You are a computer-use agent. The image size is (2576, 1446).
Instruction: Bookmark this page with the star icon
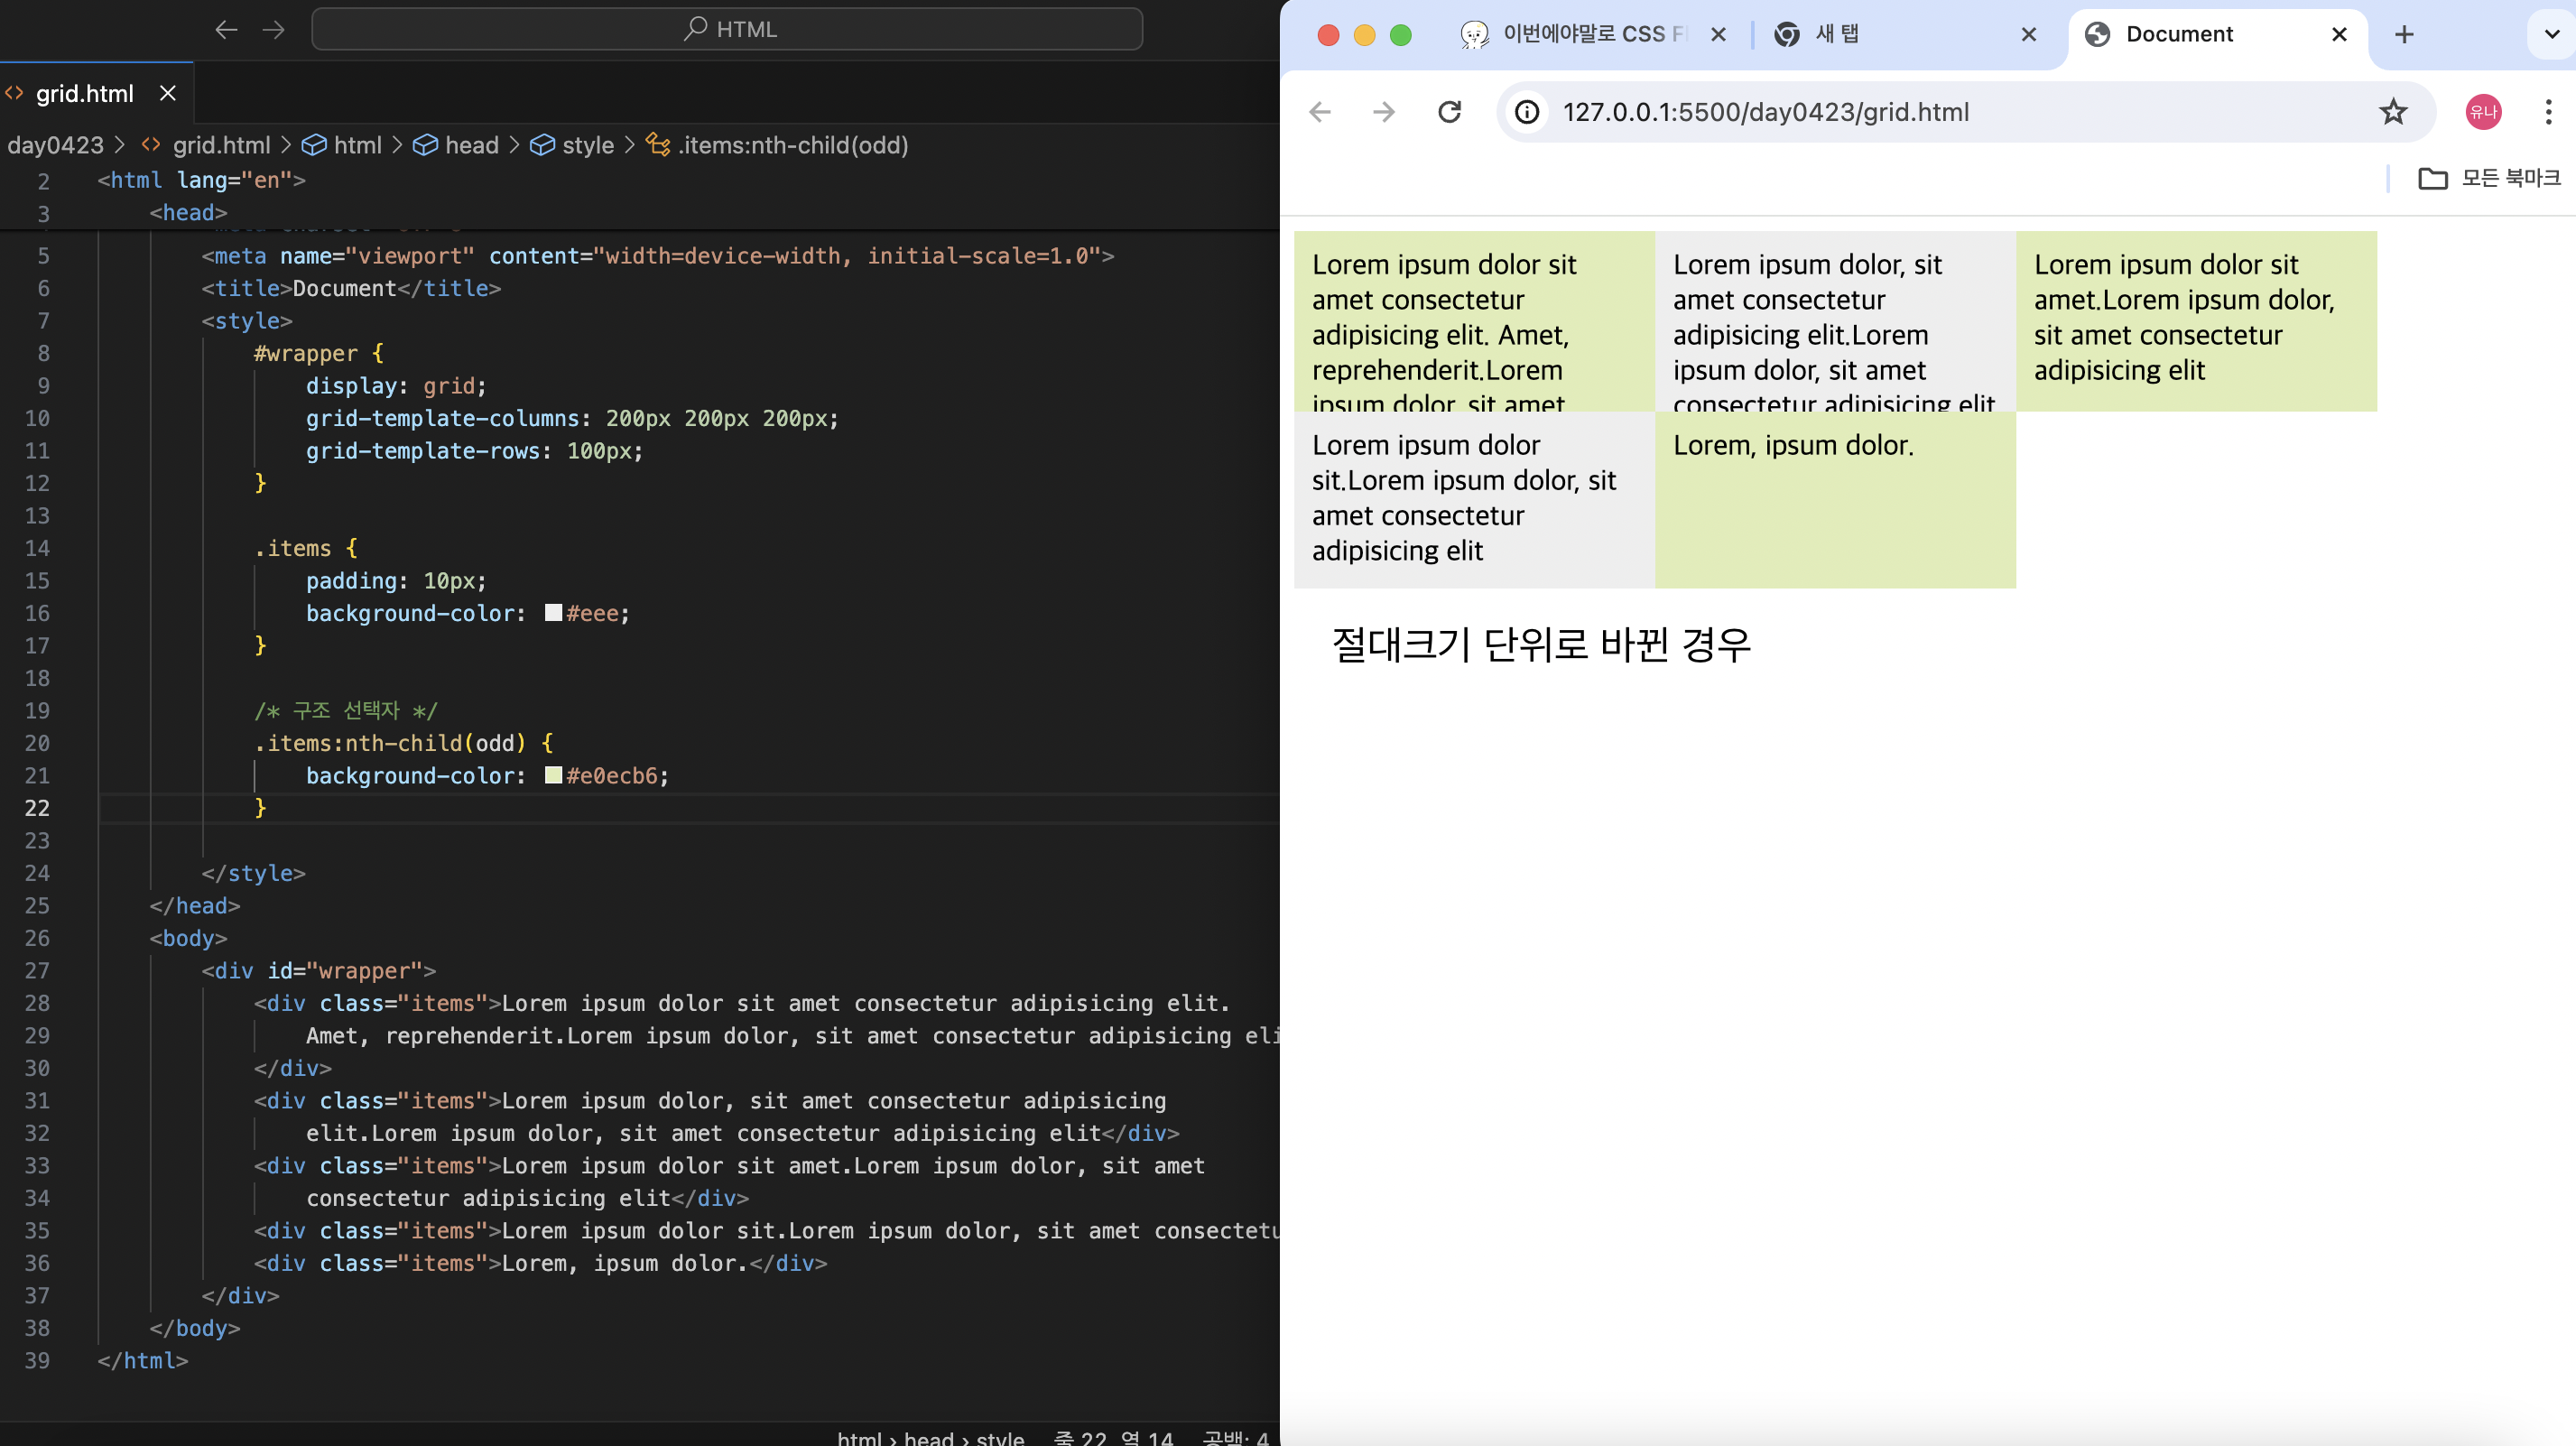[2392, 112]
